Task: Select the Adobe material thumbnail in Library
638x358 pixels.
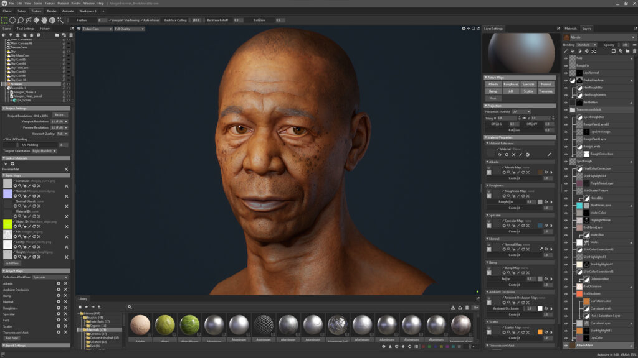Action: click(x=140, y=324)
